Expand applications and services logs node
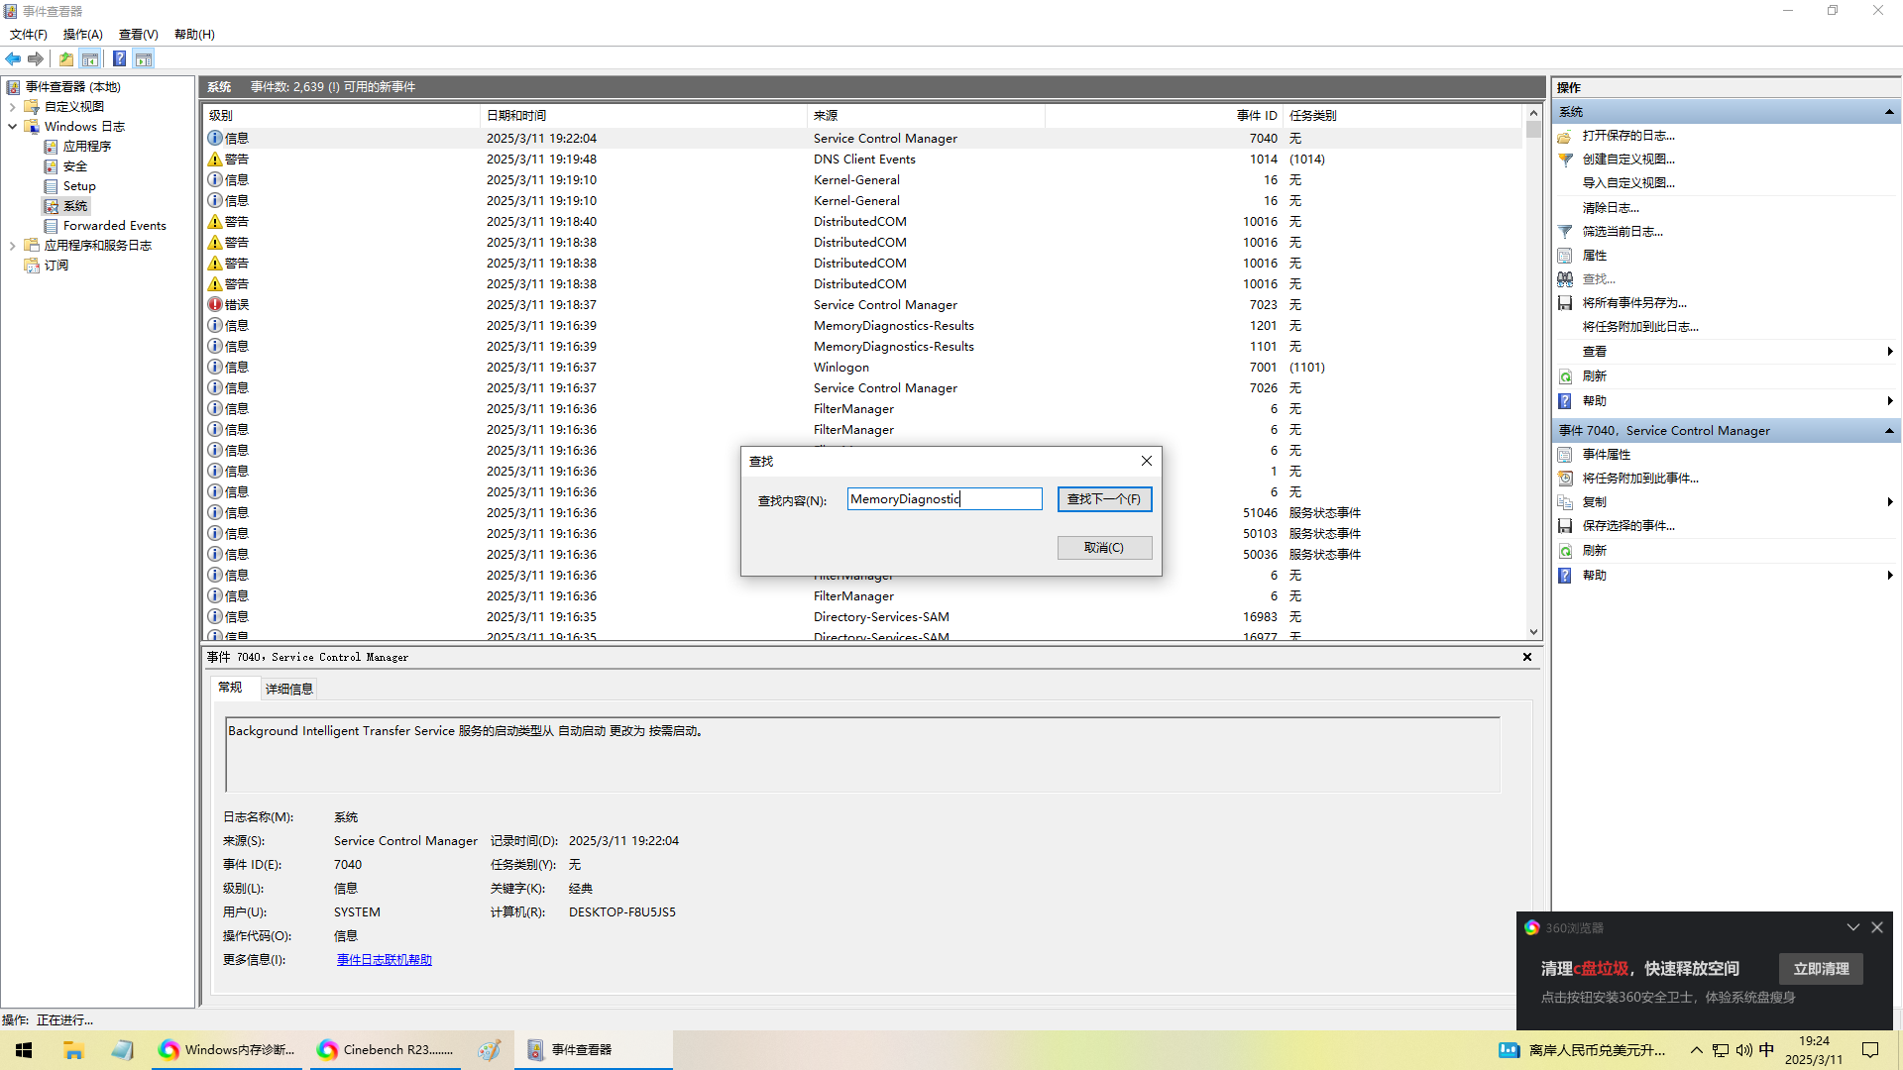The width and height of the screenshot is (1903, 1070). [x=12, y=246]
